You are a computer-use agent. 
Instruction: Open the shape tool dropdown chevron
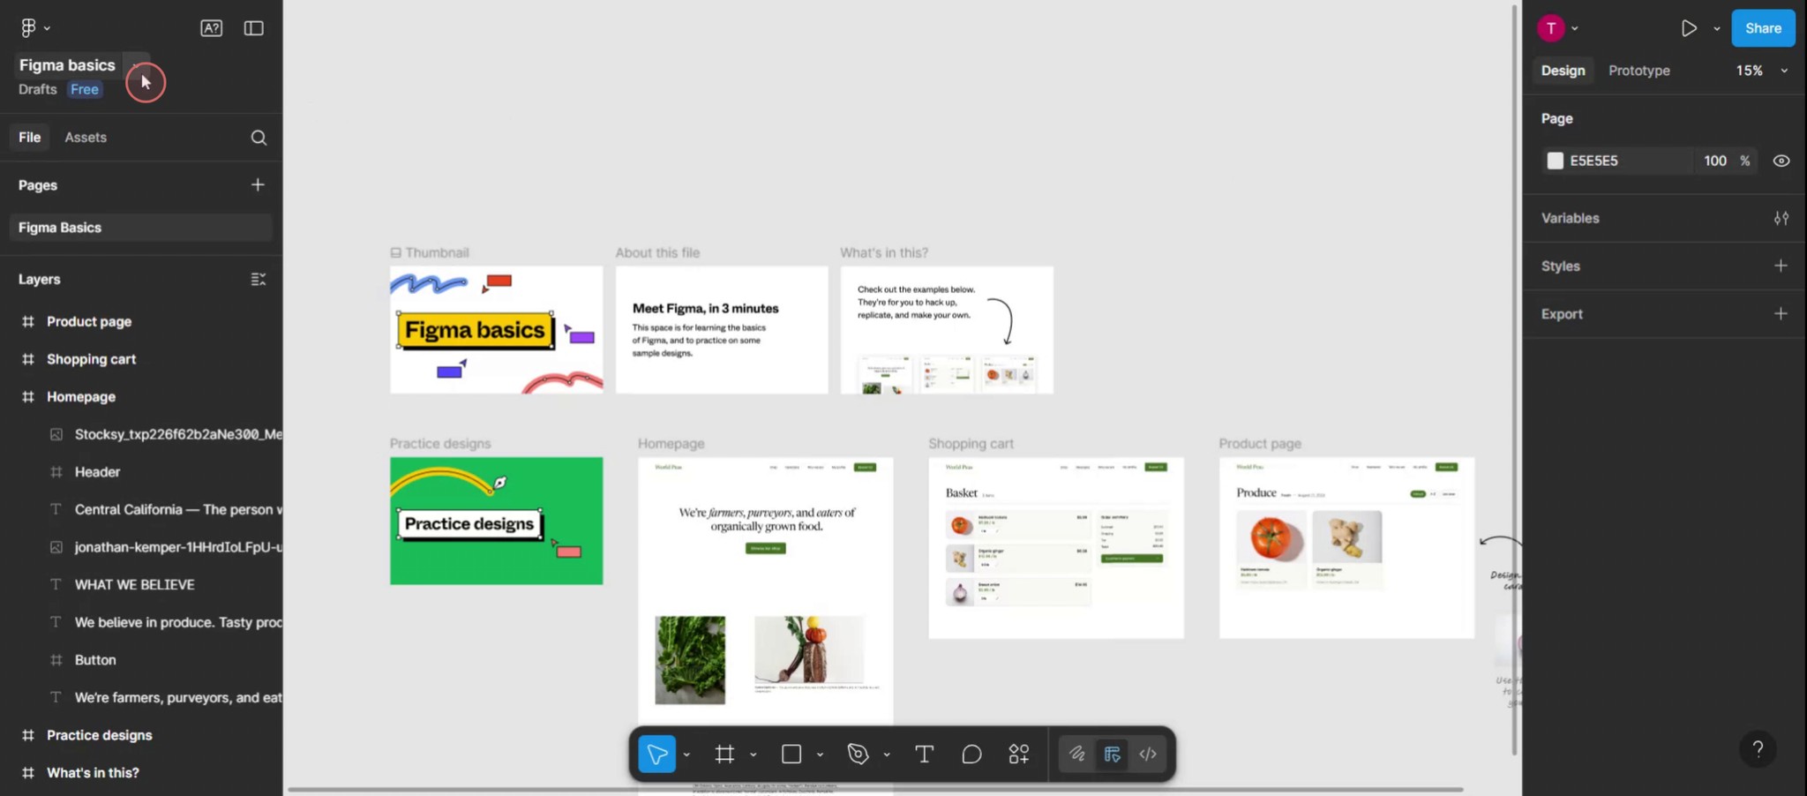[819, 754]
